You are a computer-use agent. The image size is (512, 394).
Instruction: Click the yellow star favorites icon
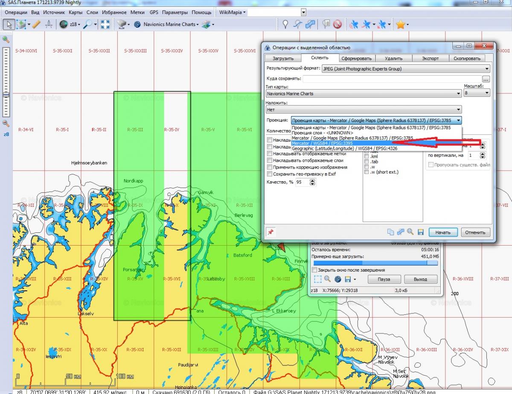click(400, 24)
